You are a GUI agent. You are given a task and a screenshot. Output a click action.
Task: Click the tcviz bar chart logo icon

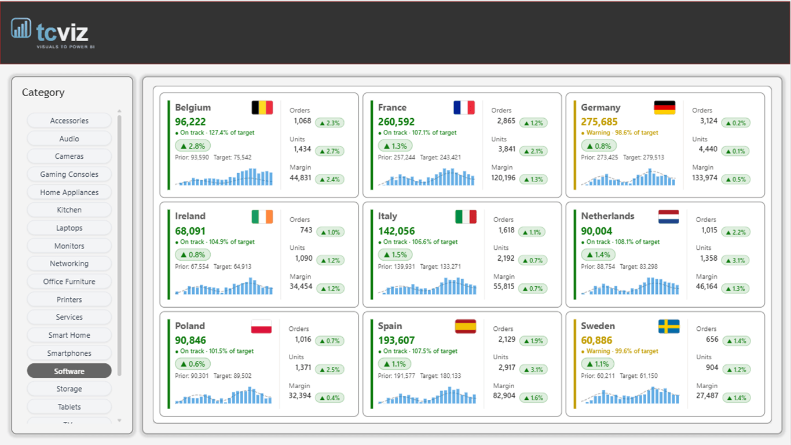click(x=21, y=28)
